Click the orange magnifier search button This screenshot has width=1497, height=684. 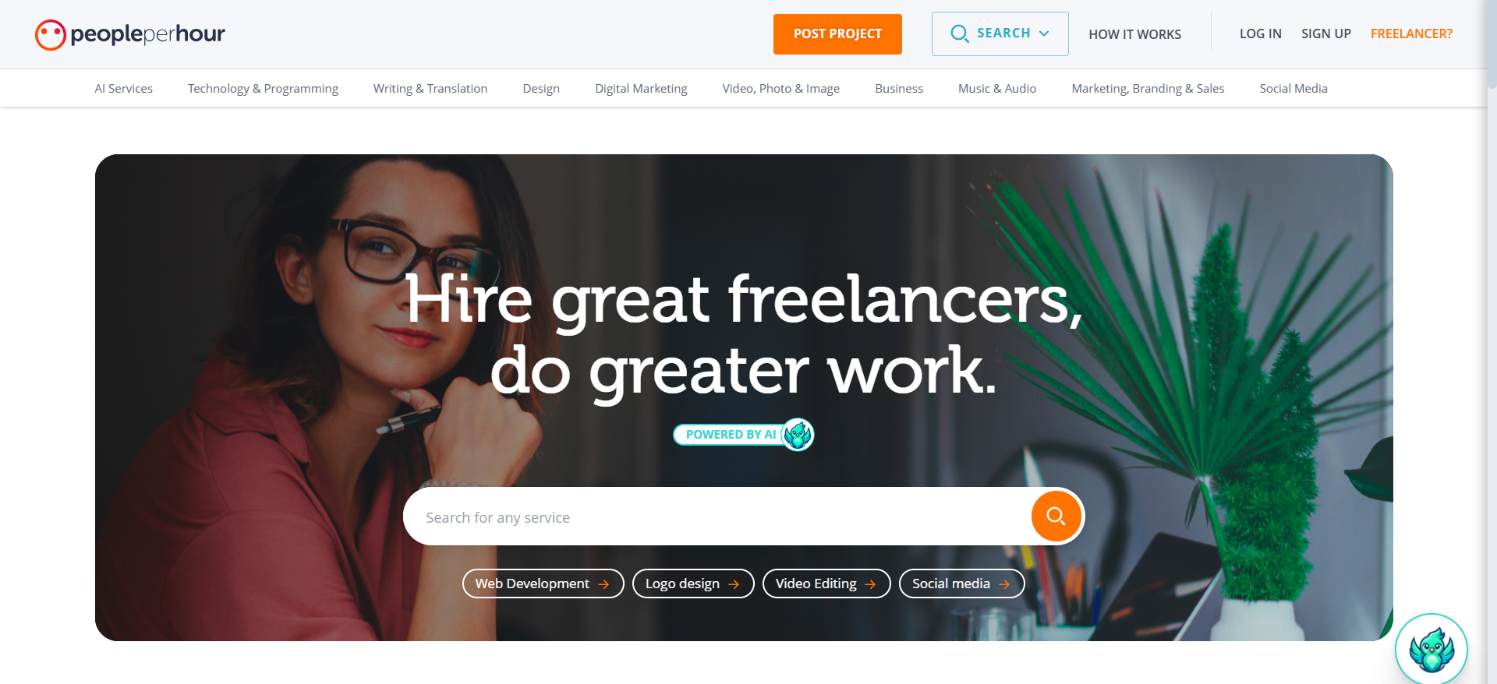tap(1056, 516)
